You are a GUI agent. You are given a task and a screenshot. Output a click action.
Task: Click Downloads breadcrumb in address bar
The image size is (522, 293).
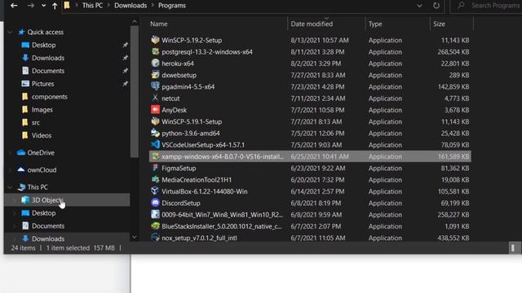(x=130, y=6)
